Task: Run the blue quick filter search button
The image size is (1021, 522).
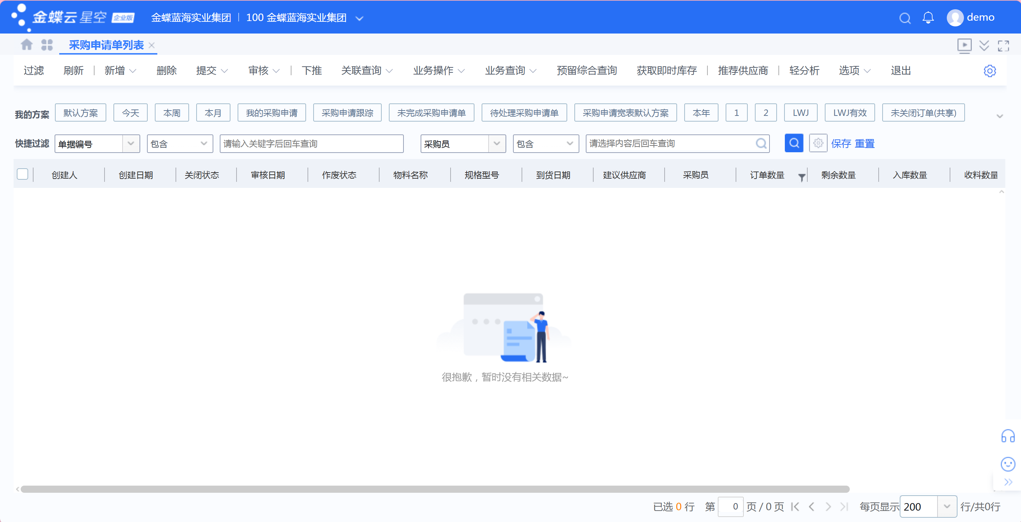Action: coord(794,143)
